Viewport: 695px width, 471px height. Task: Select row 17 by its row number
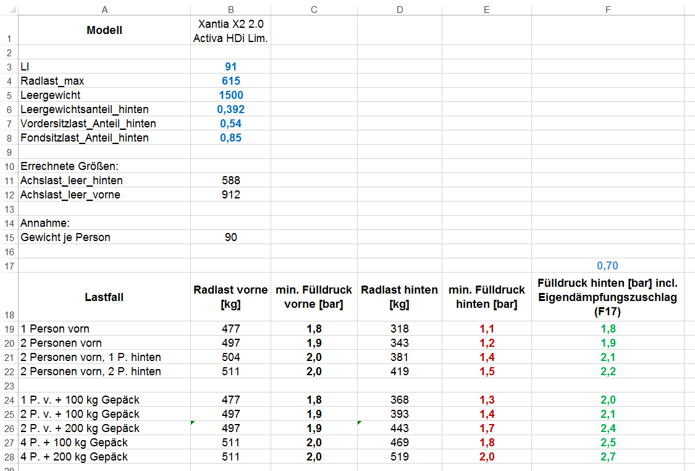(9, 266)
